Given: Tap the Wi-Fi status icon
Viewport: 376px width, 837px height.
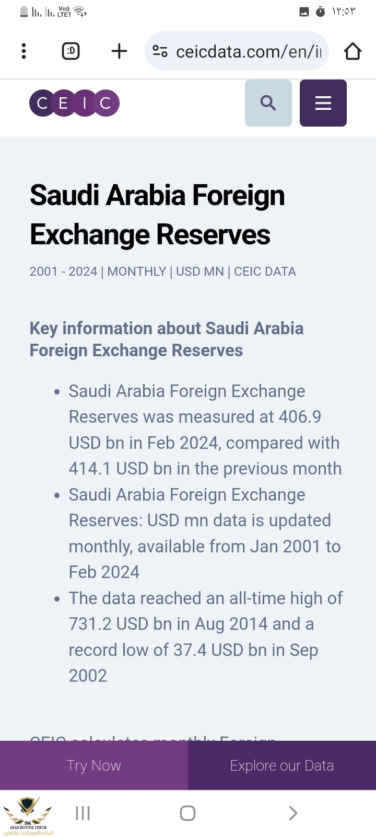Looking at the screenshot, I should (80, 12).
